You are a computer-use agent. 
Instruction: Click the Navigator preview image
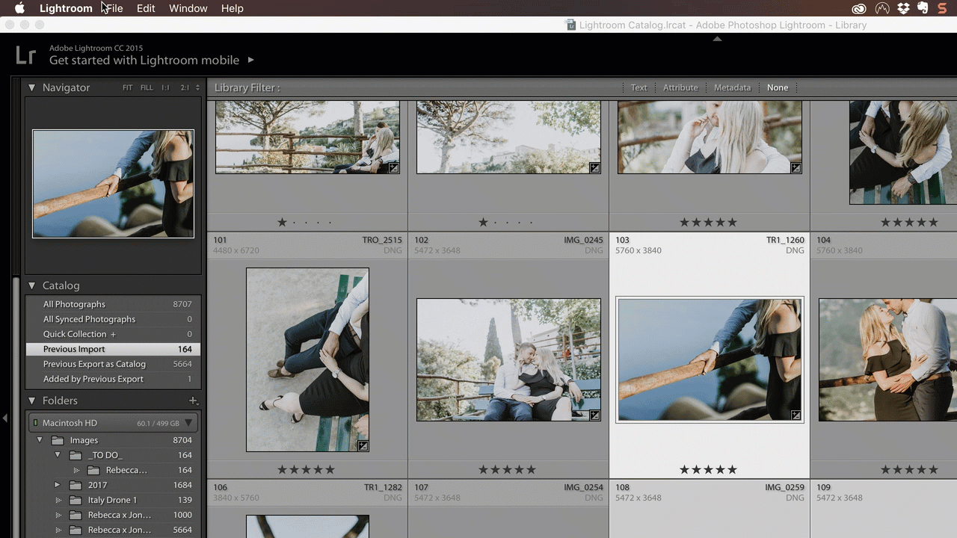(x=113, y=184)
